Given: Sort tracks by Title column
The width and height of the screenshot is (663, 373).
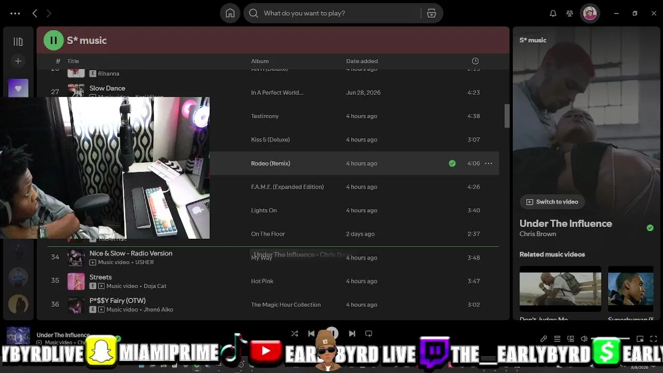Looking at the screenshot, I should pos(73,61).
